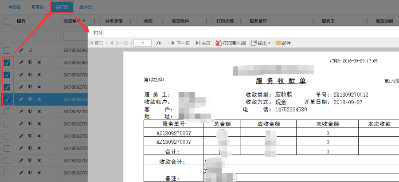Open the 输出 (Output) dropdown
Viewport: 399px width, 182px height.
[x=261, y=43]
